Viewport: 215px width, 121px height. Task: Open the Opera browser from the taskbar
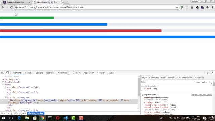pyautogui.click(x=58, y=118)
